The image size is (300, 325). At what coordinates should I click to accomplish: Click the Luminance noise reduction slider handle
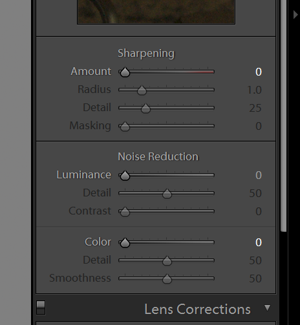pyautogui.click(x=125, y=176)
